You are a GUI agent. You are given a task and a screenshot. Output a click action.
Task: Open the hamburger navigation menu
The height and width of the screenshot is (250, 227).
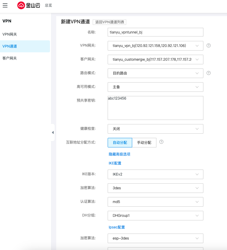(x=5, y=5)
